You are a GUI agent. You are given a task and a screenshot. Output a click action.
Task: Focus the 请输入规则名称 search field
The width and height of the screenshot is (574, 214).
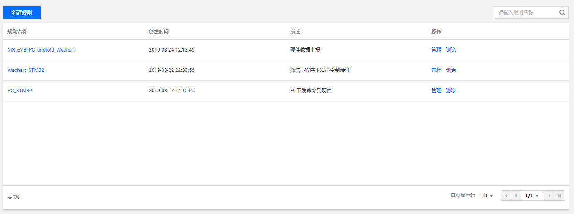coord(526,12)
